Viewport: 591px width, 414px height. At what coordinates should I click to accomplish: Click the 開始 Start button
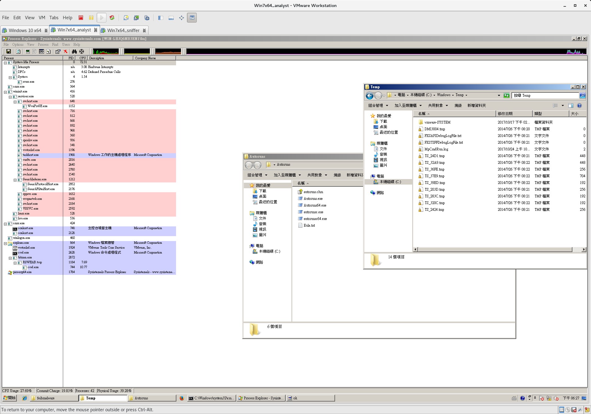(9, 398)
